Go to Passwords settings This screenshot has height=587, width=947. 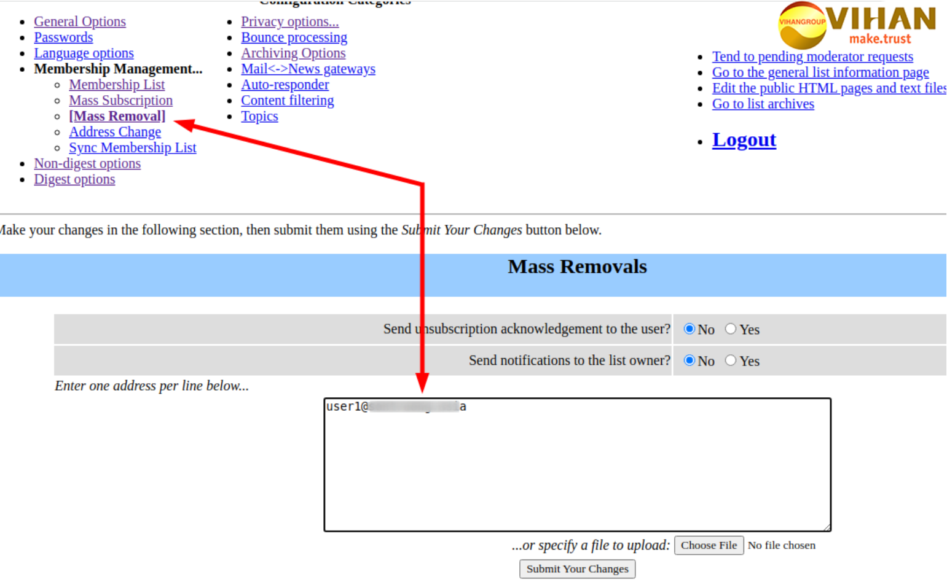click(63, 37)
